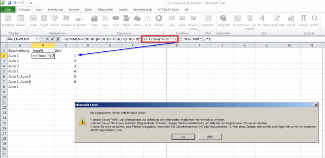Click the ZÄHLENWENN name box
The image size is (325, 158).
point(18,39)
